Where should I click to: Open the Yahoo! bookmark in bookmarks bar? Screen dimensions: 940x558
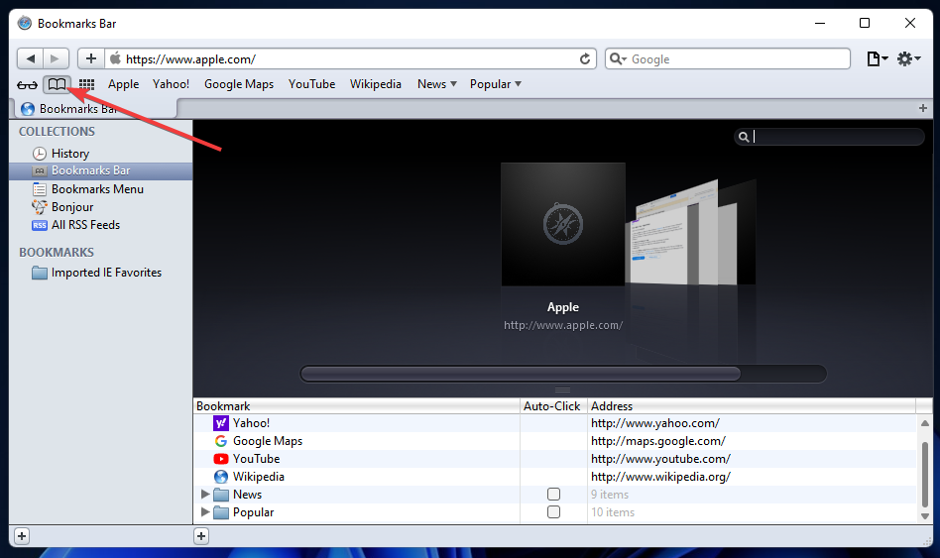coord(171,84)
